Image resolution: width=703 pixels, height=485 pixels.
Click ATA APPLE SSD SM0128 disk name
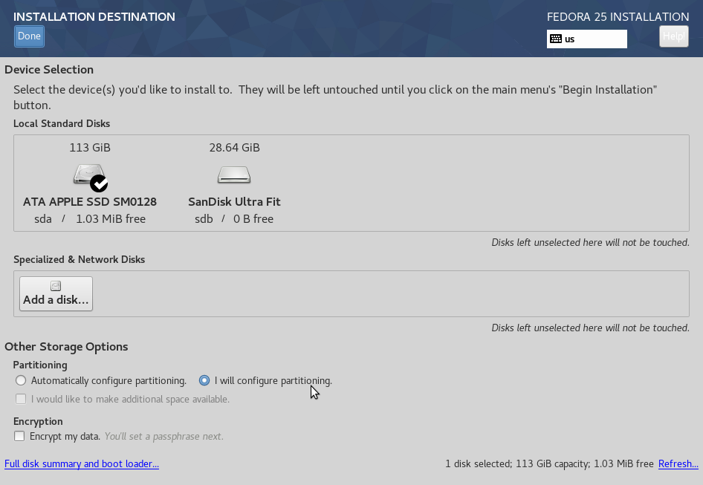pyautogui.click(x=90, y=202)
